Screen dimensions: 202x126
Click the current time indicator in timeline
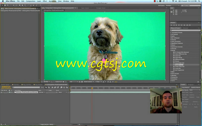[x=92, y=88]
